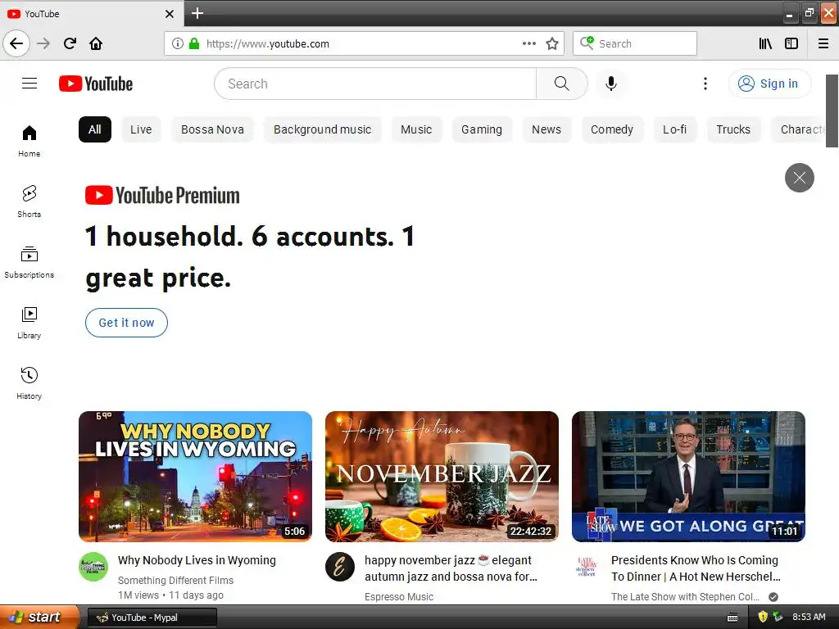Open the browser Library icon

tap(765, 43)
